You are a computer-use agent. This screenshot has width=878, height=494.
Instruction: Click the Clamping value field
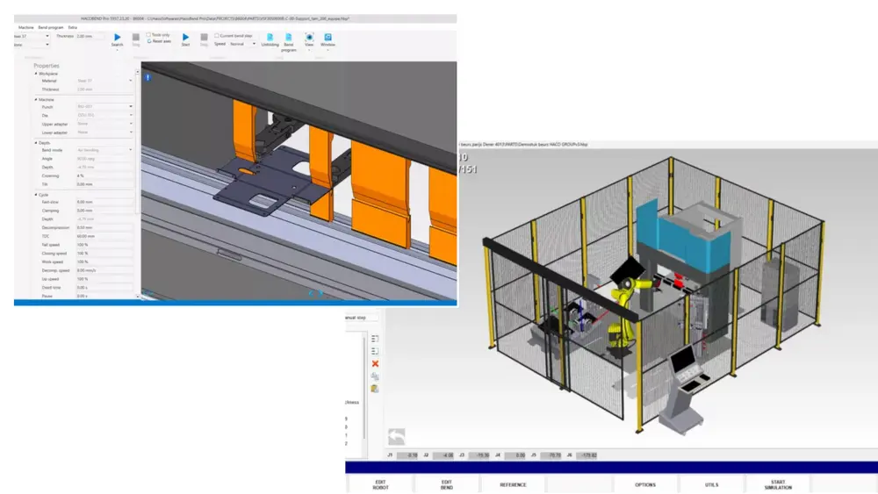click(104, 211)
